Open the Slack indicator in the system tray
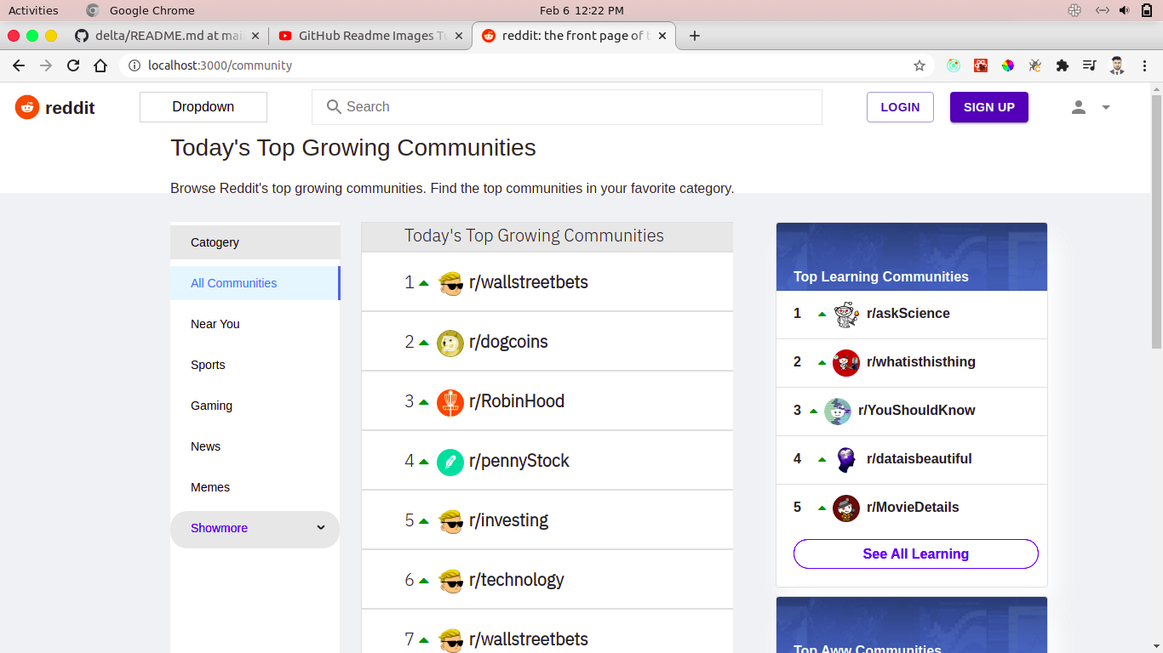The width and height of the screenshot is (1163, 653). click(1074, 10)
